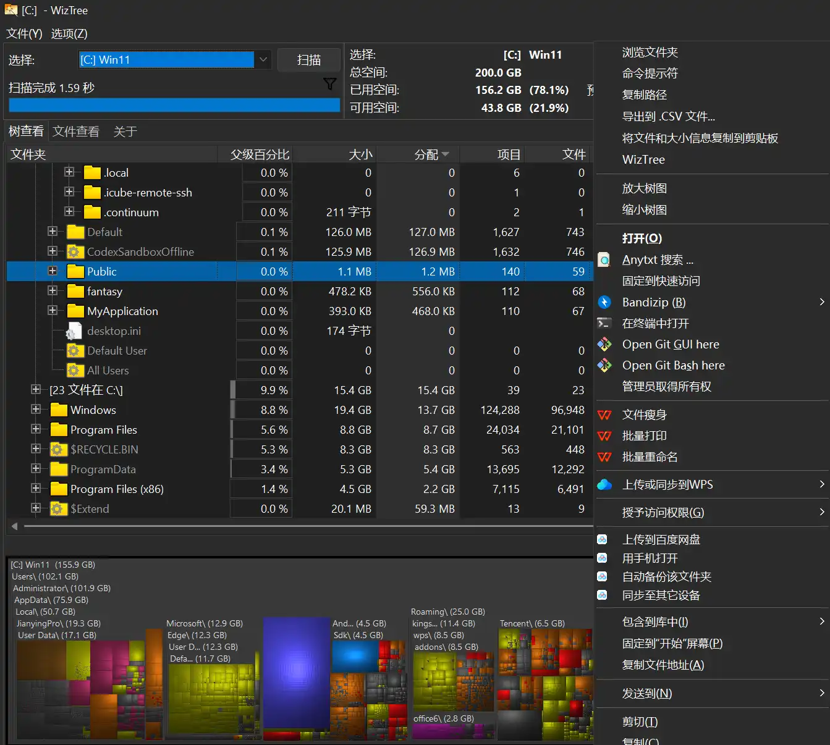The width and height of the screenshot is (830, 745).
Task: Open the 文件(Y) menu
Action: coord(24,33)
